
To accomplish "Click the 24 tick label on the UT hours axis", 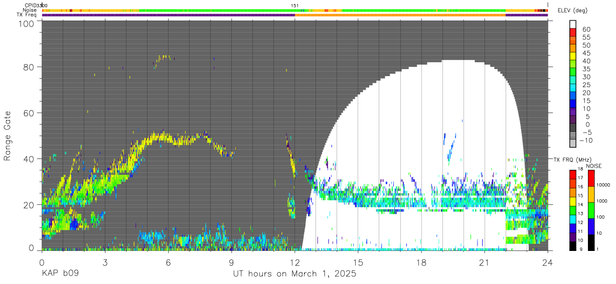I will (547, 262).
